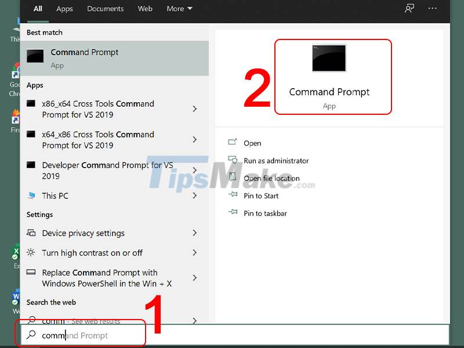This screenshot has height=348, width=464.
Task: Click the Command Prompt app icon preview
Action: point(329,58)
